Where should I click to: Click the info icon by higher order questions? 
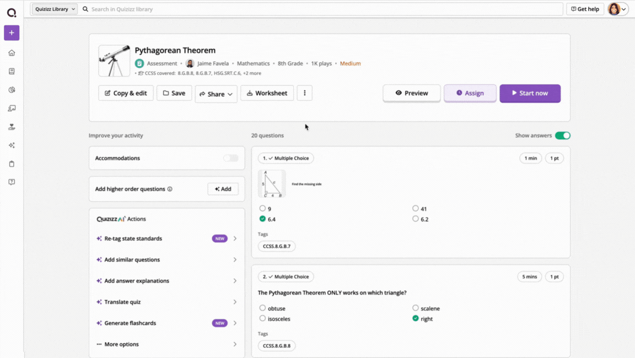click(x=170, y=189)
